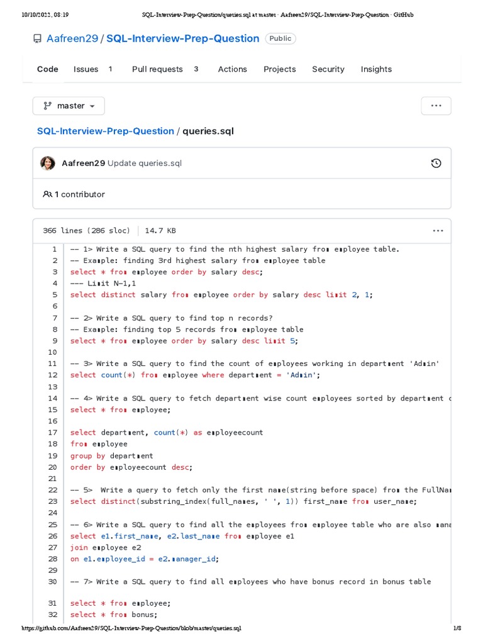Open the Update queries.sql commit message

click(x=145, y=164)
